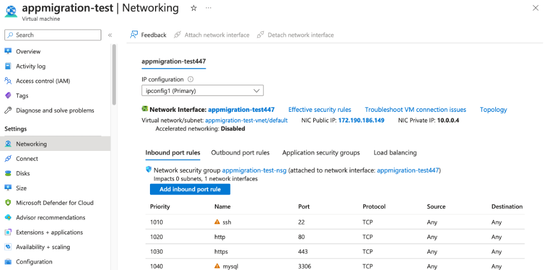Click the sidebar Search field

pyautogui.click(x=53, y=35)
